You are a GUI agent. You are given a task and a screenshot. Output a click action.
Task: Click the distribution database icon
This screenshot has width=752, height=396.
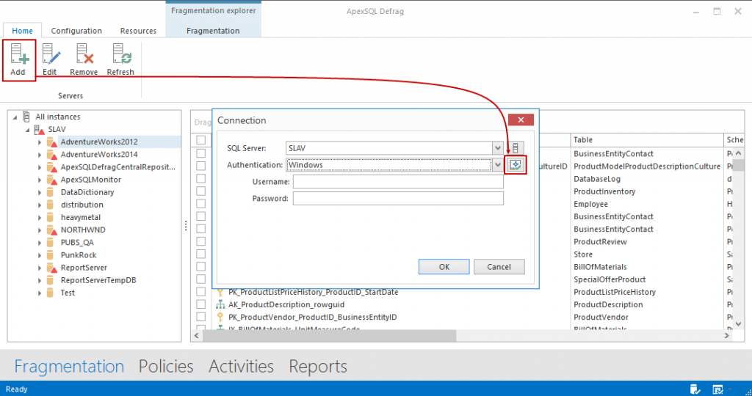[x=50, y=205]
